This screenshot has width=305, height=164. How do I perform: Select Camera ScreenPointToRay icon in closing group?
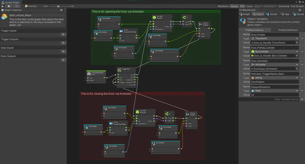click(x=111, y=124)
